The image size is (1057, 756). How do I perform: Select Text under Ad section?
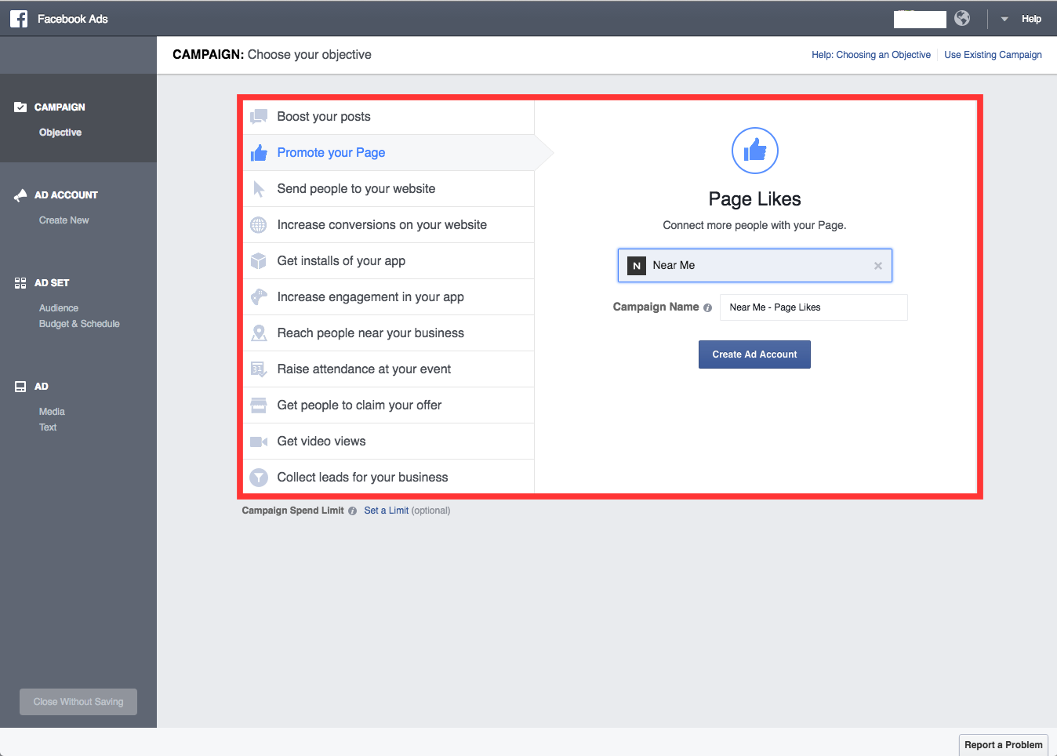[48, 427]
